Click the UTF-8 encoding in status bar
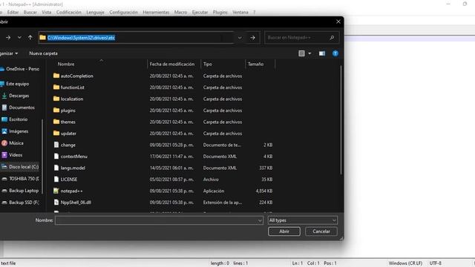This screenshot has height=267, width=475. point(436,263)
